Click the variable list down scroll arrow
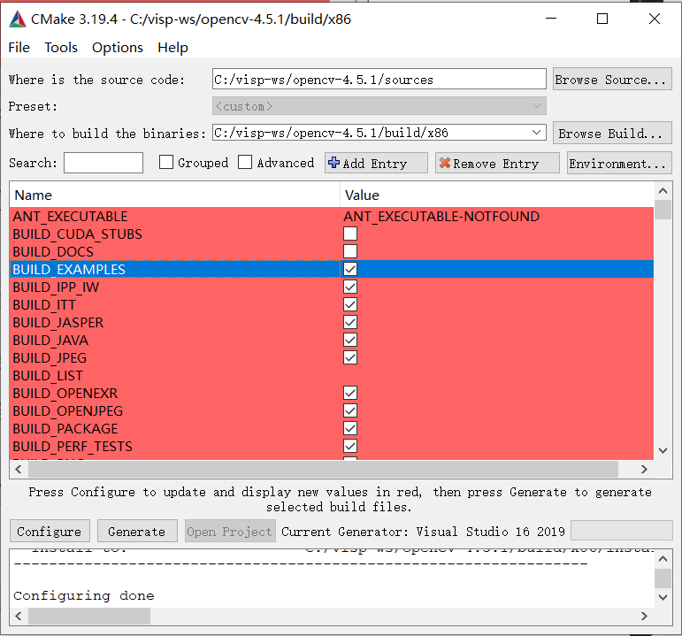682x636 pixels. [663, 450]
